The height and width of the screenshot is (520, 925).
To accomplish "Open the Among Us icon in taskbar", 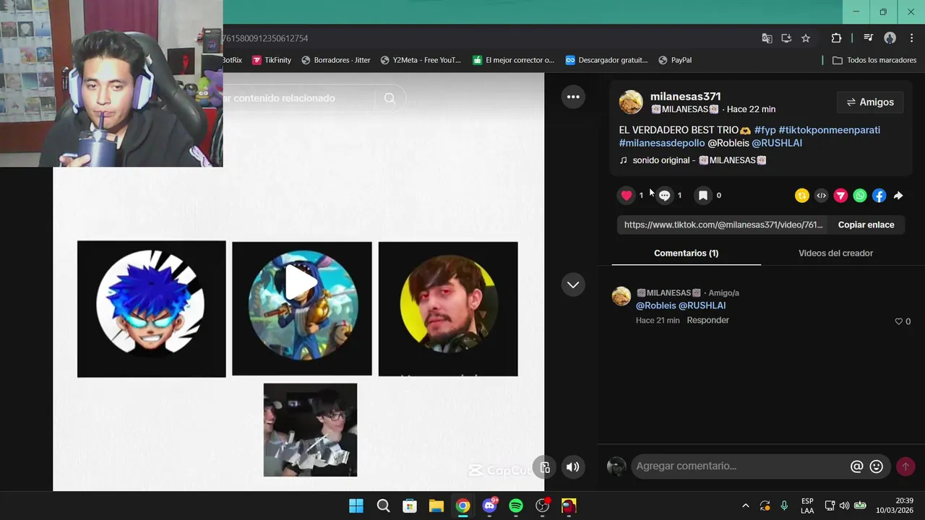I will pyautogui.click(x=569, y=506).
